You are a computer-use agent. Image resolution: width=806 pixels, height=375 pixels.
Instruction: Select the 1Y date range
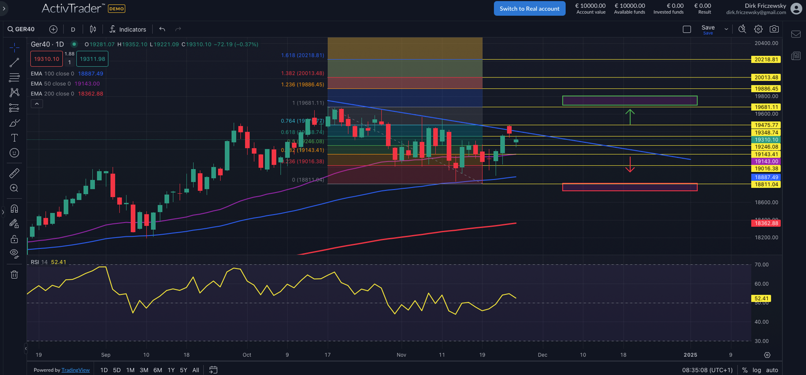171,370
